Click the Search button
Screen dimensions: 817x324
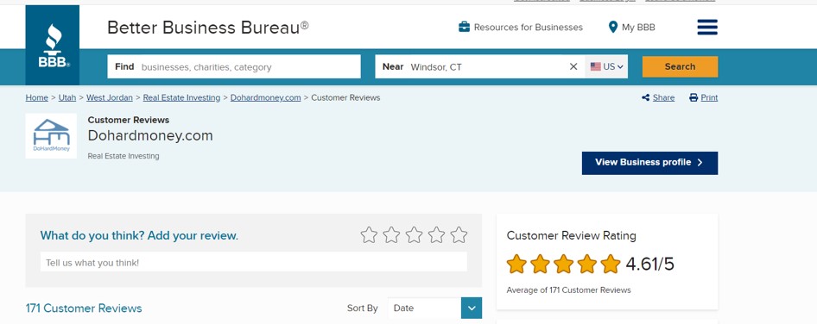click(x=680, y=66)
